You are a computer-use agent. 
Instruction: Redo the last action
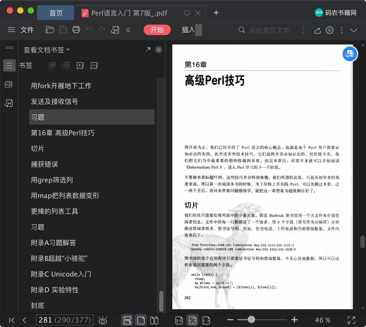pos(102,30)
